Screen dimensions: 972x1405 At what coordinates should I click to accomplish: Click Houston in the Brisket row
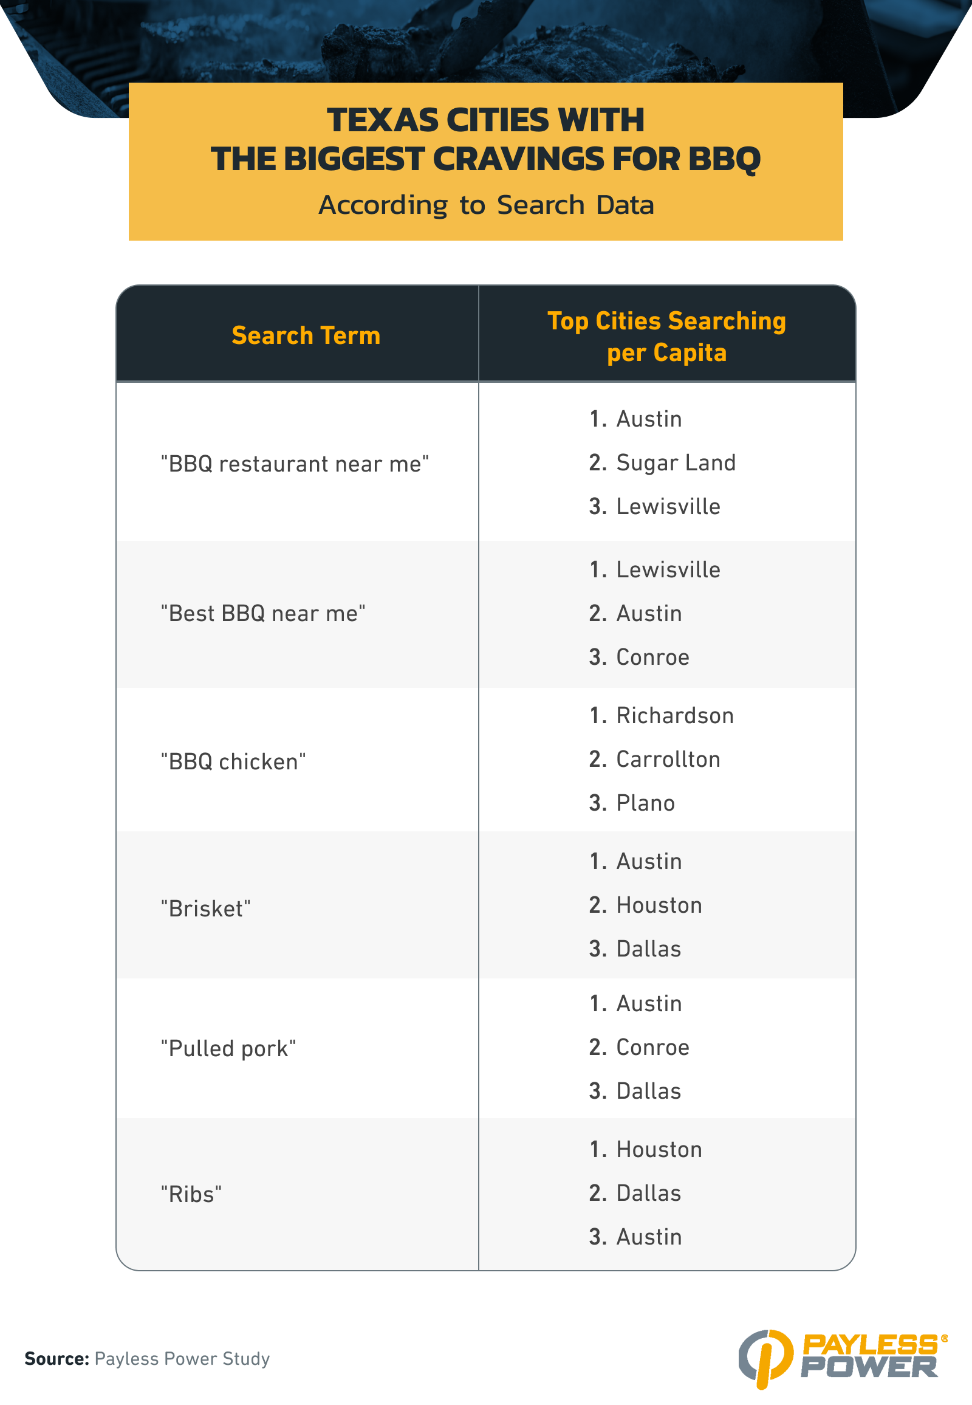pos(659,905)
